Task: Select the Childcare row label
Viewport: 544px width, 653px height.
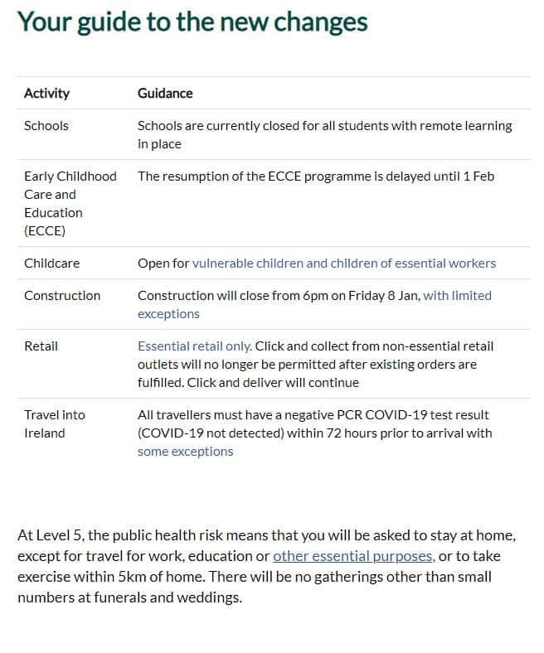Action: (51, 264)
